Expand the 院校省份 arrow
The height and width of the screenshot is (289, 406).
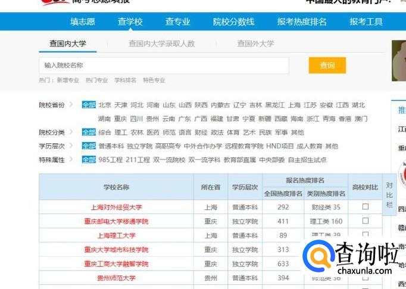tap(71, 105)
